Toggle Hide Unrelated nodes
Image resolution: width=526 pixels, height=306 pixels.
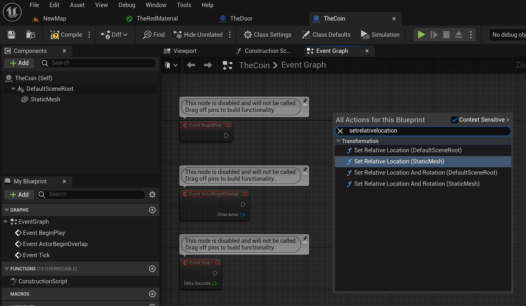click(198, 35)
